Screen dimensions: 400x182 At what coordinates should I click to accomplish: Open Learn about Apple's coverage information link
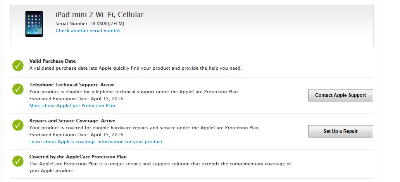click(97, 142)
